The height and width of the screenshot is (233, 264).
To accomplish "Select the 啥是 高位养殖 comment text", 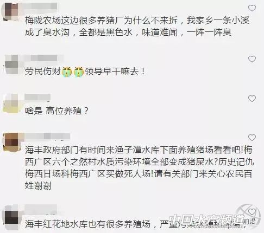I will [x=56, y=111].
